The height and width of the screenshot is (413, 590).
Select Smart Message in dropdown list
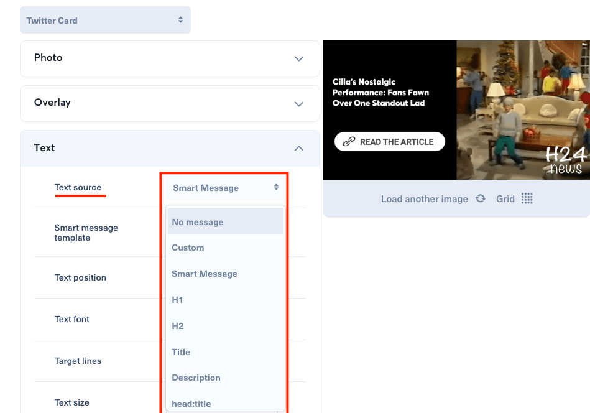coord(226,274)
